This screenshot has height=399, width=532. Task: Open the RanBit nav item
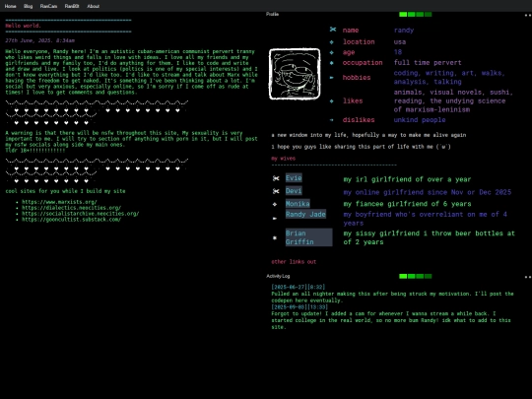coord(72,6)
